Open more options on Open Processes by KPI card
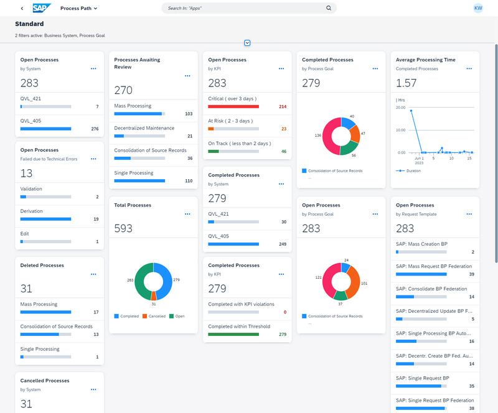The height and width of the screenshot is (413, 498). click(x=281, y=69)
